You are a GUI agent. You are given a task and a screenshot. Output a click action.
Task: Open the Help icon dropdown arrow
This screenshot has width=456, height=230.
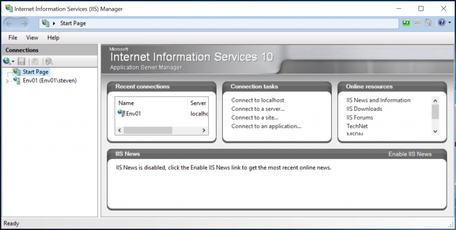(450, 23)
